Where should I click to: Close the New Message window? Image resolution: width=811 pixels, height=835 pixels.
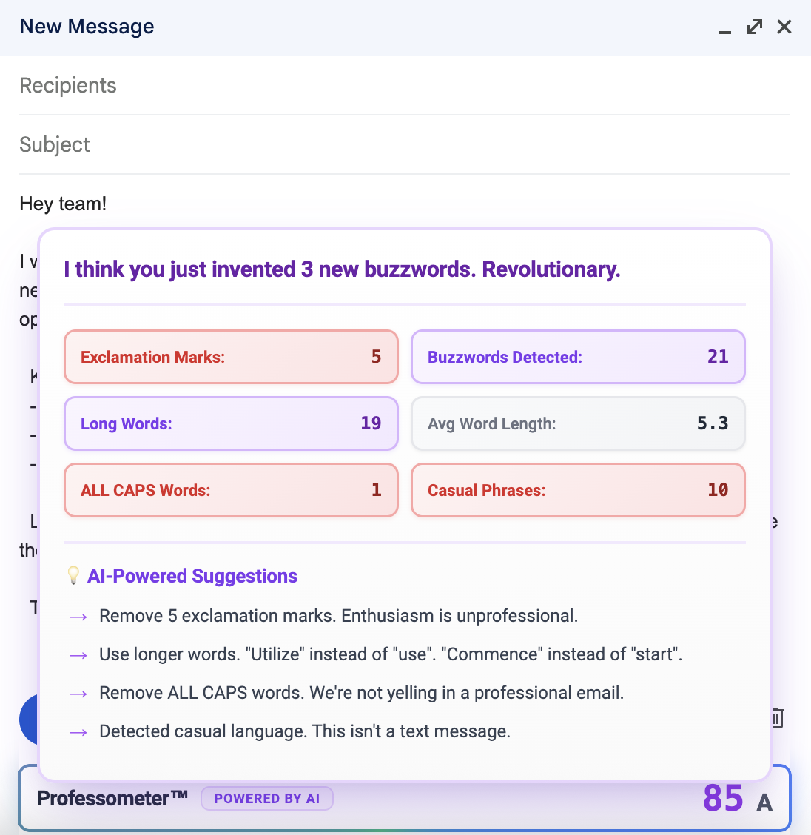pyautogui.click(x=784, y=27)
